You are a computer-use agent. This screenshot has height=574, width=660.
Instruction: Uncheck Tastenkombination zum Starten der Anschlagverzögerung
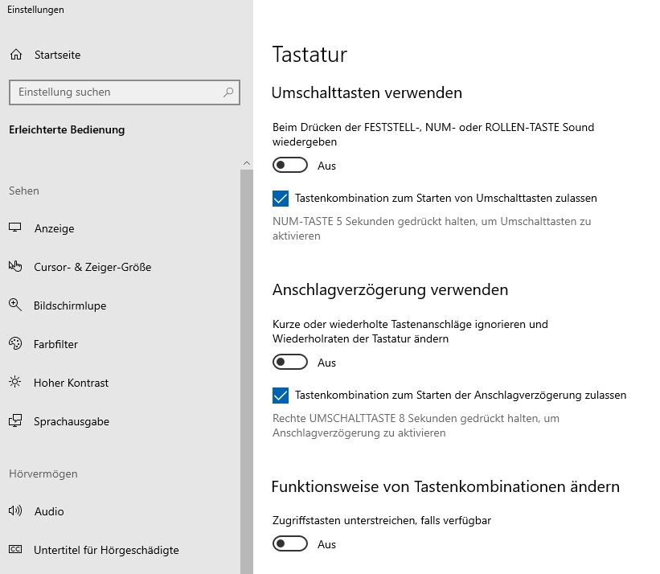[x=281, y=396]
